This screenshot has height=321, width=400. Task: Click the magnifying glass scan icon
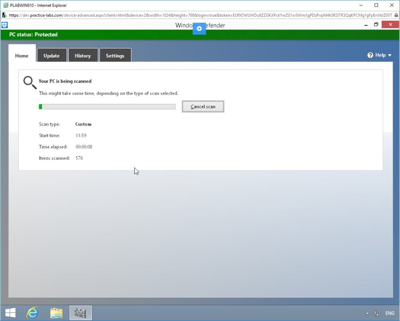coord(30,83)
